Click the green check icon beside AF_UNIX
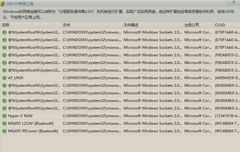The height and width of the screenshot is (152, 240). 4,78
